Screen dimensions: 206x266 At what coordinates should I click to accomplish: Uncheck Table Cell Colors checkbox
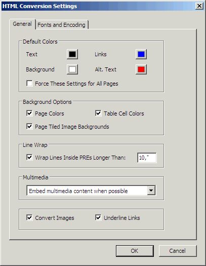(98, 113)
